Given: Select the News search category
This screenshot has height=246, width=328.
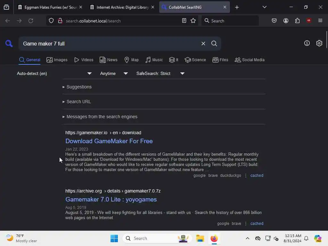Looking at the screenshot, I should (x=108, y=60).
